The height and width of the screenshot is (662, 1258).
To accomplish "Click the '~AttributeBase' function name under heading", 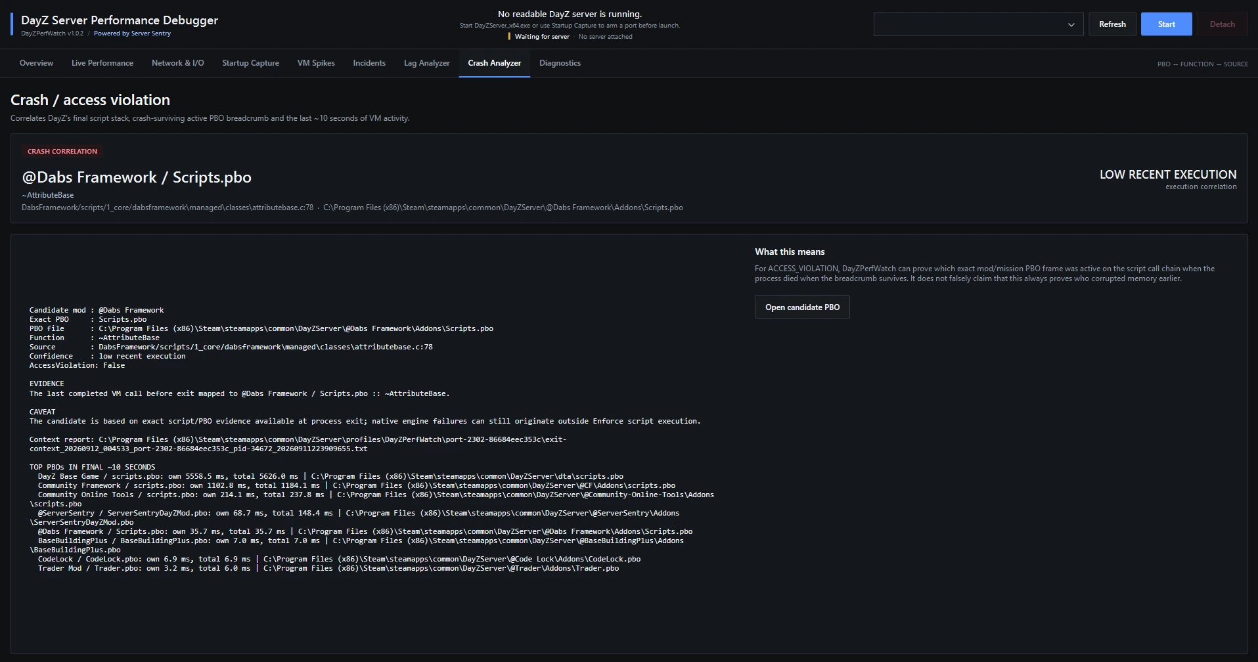I will pyautogui.click(x=48, y=195).
